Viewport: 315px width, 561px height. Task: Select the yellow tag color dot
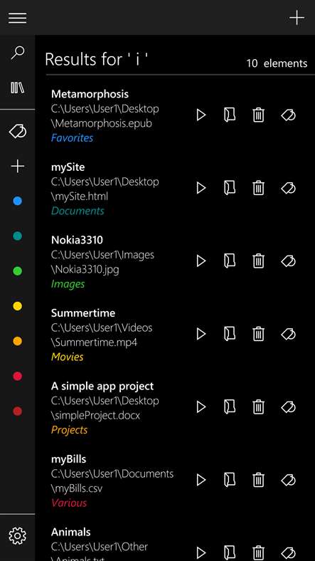[x=18, y=306]
